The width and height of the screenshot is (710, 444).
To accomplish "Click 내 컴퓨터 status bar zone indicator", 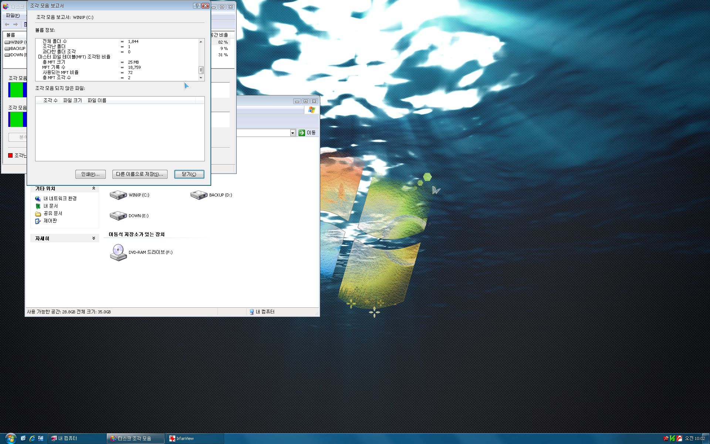I will click(262, 312).
